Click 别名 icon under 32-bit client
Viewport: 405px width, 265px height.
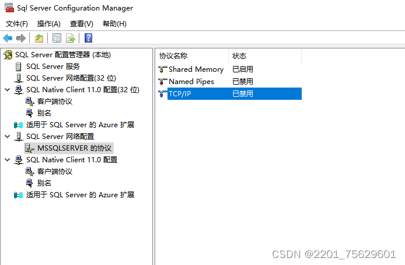click(29, 113)
